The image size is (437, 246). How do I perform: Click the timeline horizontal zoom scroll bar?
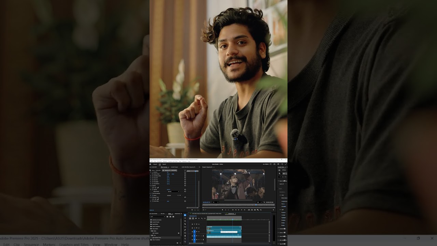[196, 243]
